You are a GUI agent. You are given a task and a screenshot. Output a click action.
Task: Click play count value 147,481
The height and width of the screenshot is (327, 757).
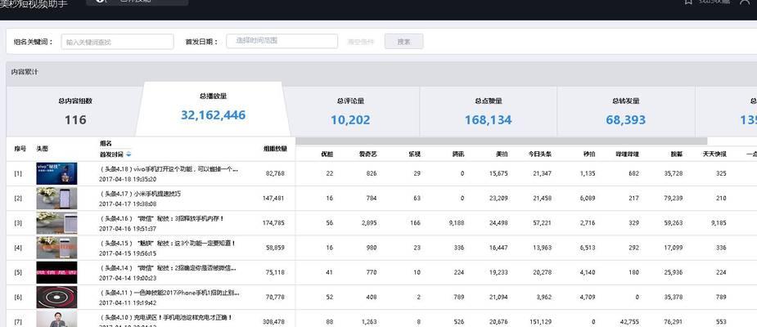click(x=273, y=198)
